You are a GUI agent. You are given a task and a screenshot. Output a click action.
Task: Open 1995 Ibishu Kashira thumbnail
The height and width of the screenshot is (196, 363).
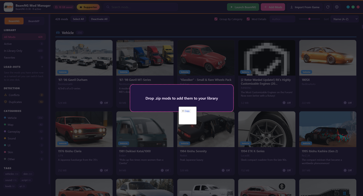pyautogui.click(x=328, y=129)
